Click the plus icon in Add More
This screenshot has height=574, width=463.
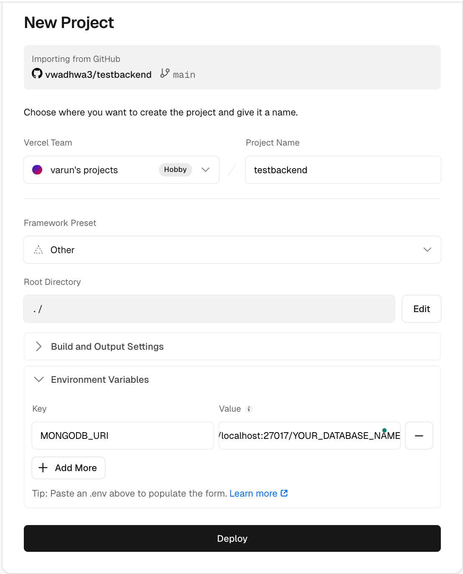[x=43, y=468]
